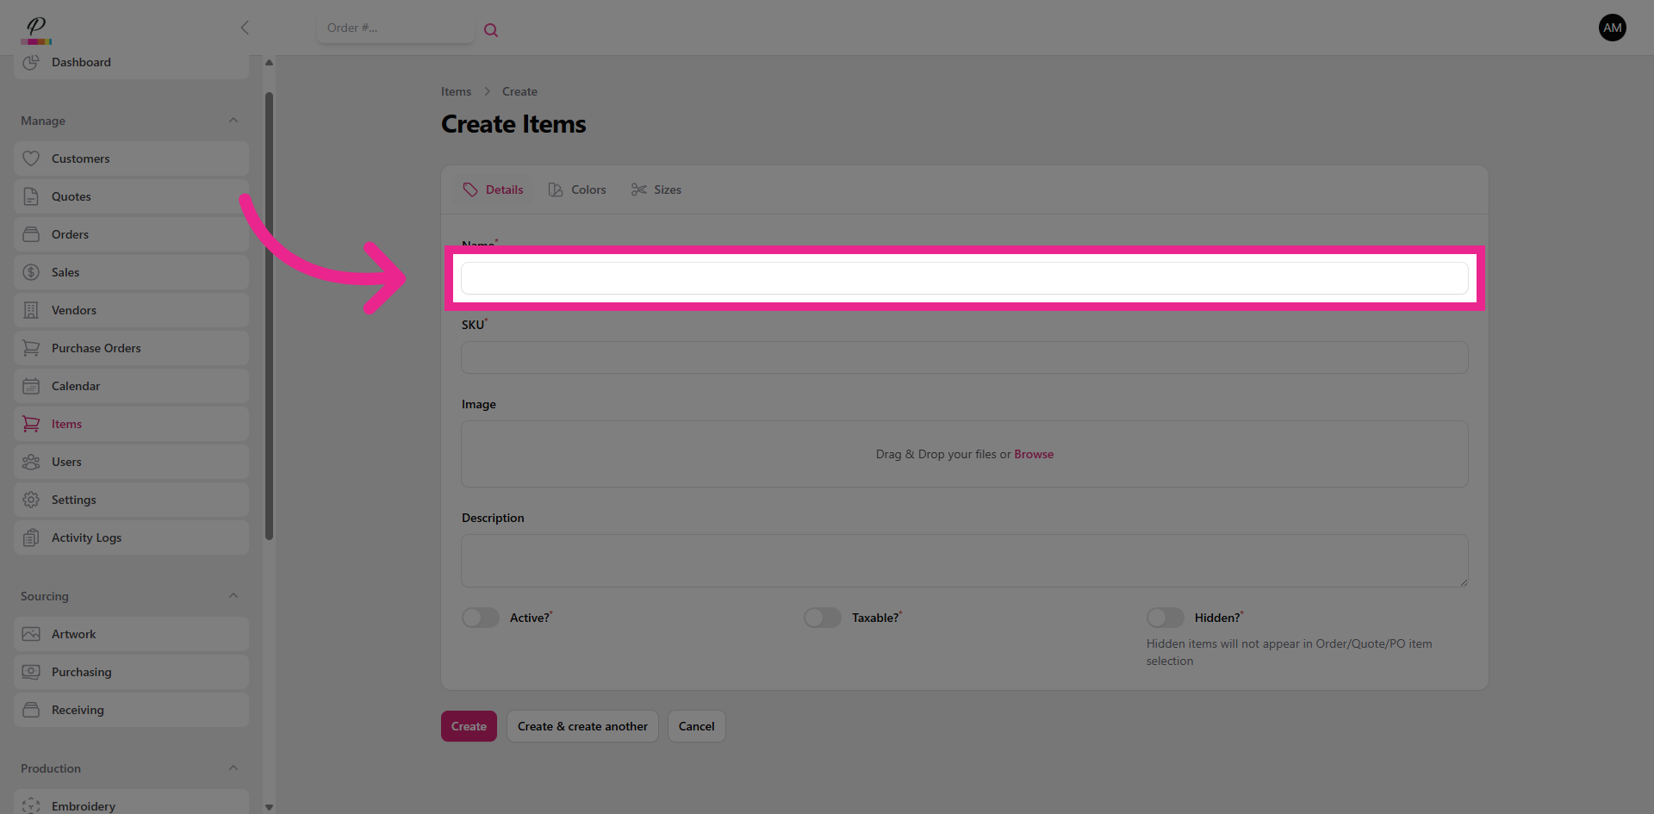Screen dimensions: 1654x814
Task: Open Settings via the gear icon
Action: [x=31, y=500]
